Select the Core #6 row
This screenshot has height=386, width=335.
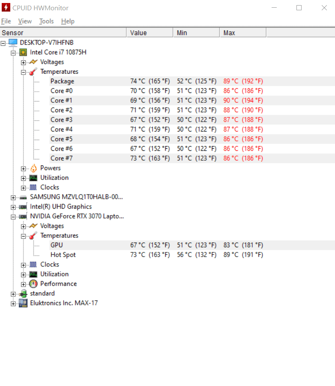point(192,149)
